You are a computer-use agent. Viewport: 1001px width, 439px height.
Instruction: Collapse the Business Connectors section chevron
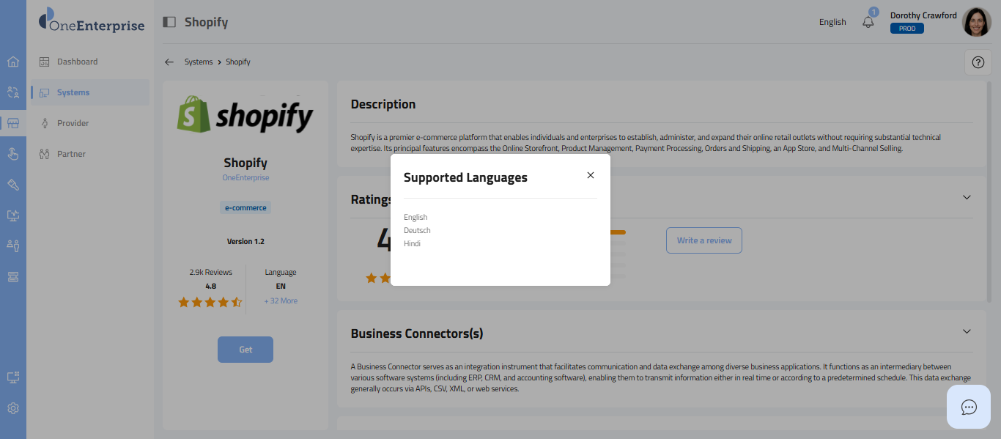click(x=967, y=331)
